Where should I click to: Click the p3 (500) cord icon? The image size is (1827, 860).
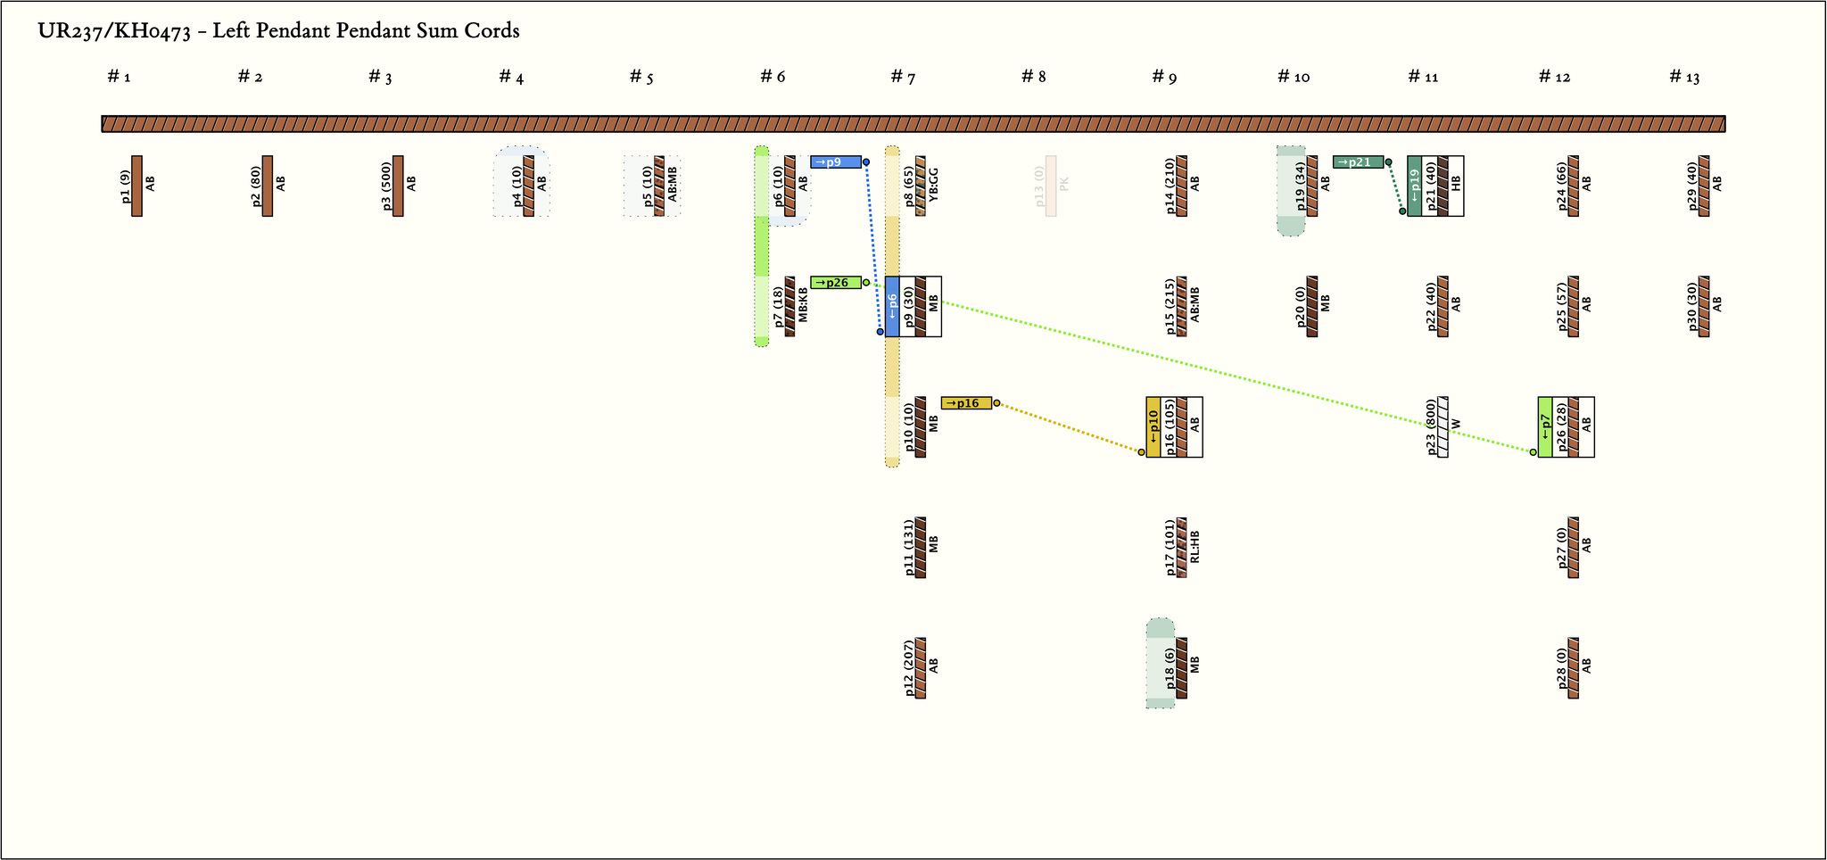pos(398,186)
